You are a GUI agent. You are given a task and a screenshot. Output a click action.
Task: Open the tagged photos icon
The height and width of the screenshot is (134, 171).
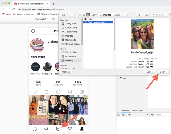pos(82,91)
